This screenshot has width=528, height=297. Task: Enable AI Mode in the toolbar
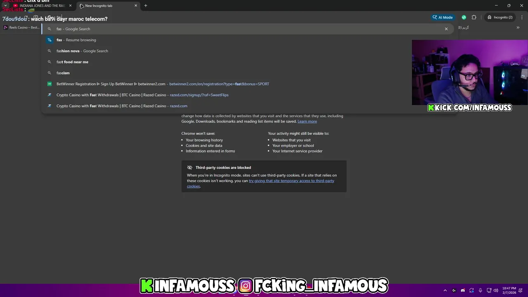tap(443, 17)
